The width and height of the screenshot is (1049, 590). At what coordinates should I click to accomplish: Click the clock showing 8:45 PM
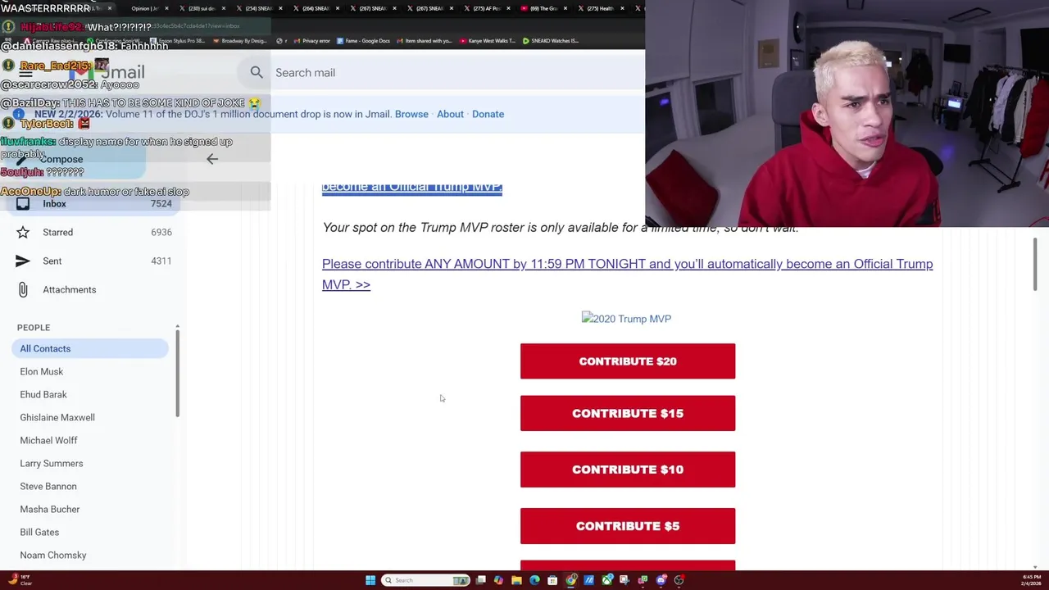pyautogui.click(x=1031, y=580)
